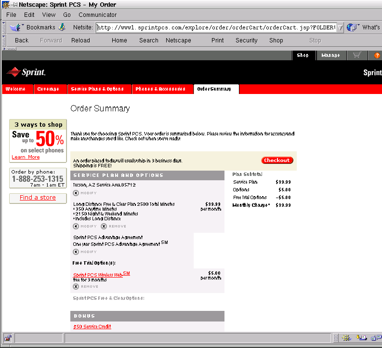The width and height of the screenshot is (382, 348).
Task: Open the Edit menu
Action: click(x=29, y=14)
